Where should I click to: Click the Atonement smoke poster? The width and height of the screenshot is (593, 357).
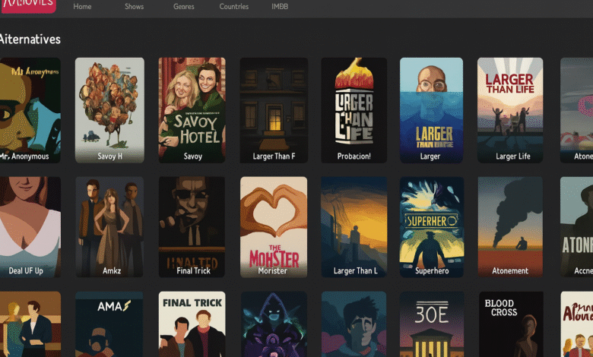tap(509, 224)
